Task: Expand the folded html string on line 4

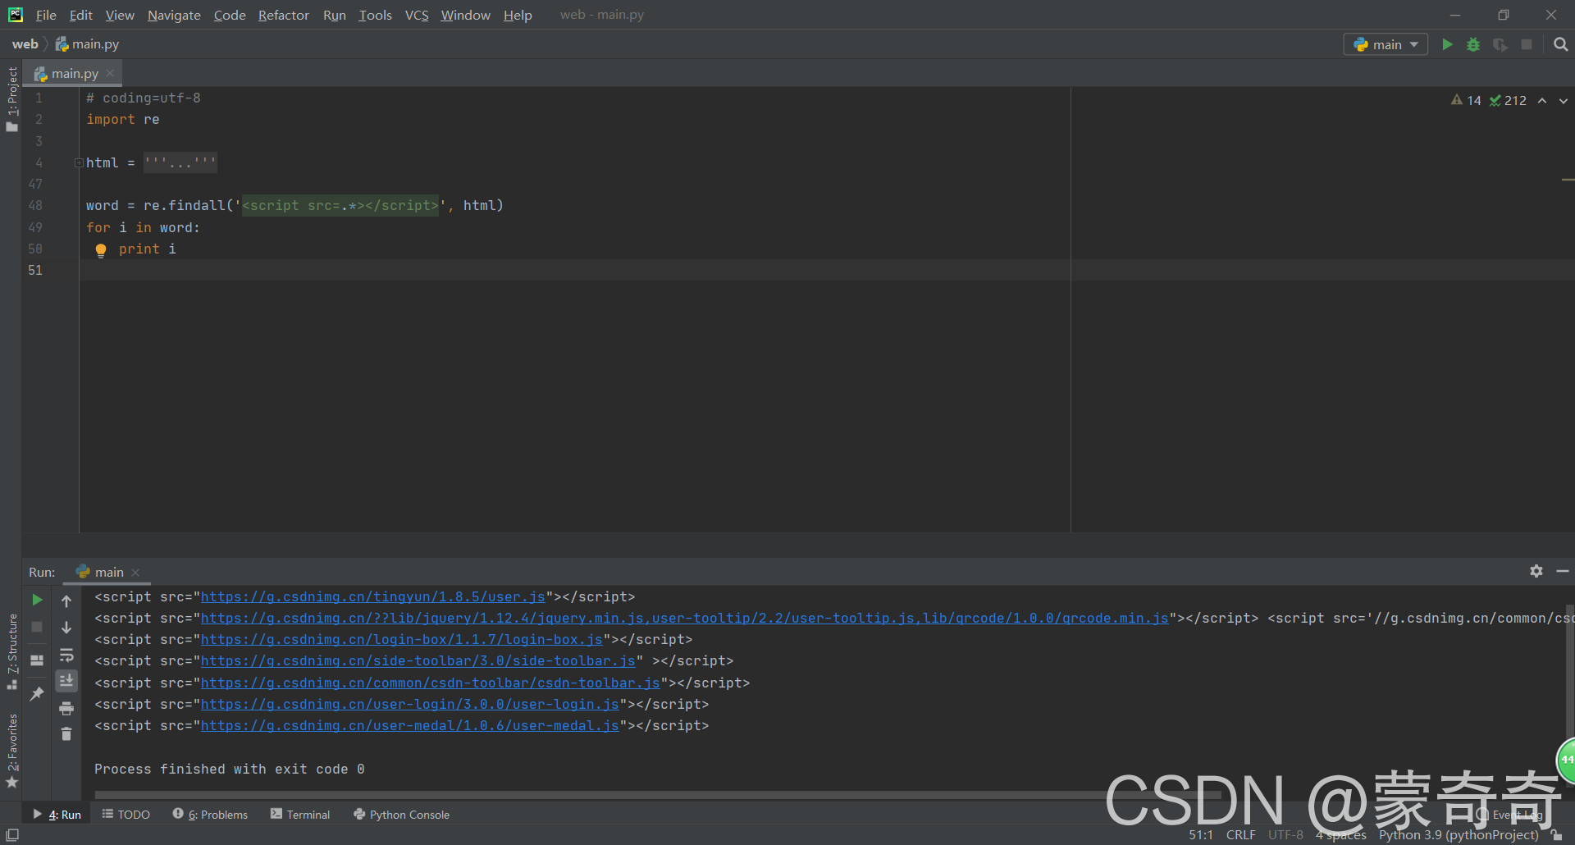Action: click(79, 162)
